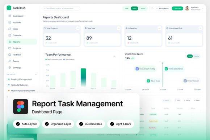
Task: Click the green Add Project button
Action: (x=177, y=8)
